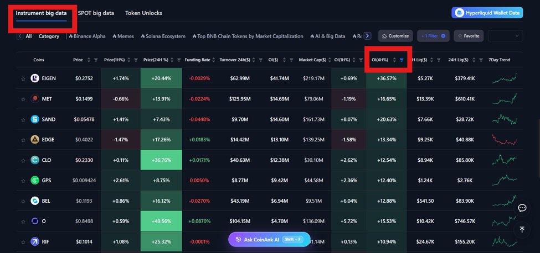Open filter icon for 24H Liq($) column
This screenshot has width=540, height=253.
481,60
